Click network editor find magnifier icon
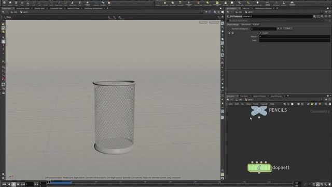The height and width of the screenshot is (187, 332). point(326,104)
